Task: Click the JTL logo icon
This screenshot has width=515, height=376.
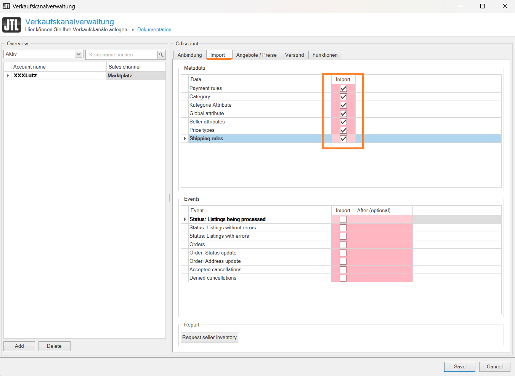Action: click(x=12, y=25)
